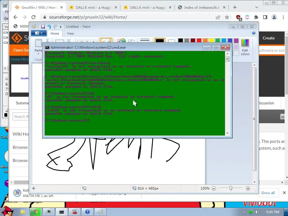
Task: Pick the black color swatch
Action: coord(180,40)
